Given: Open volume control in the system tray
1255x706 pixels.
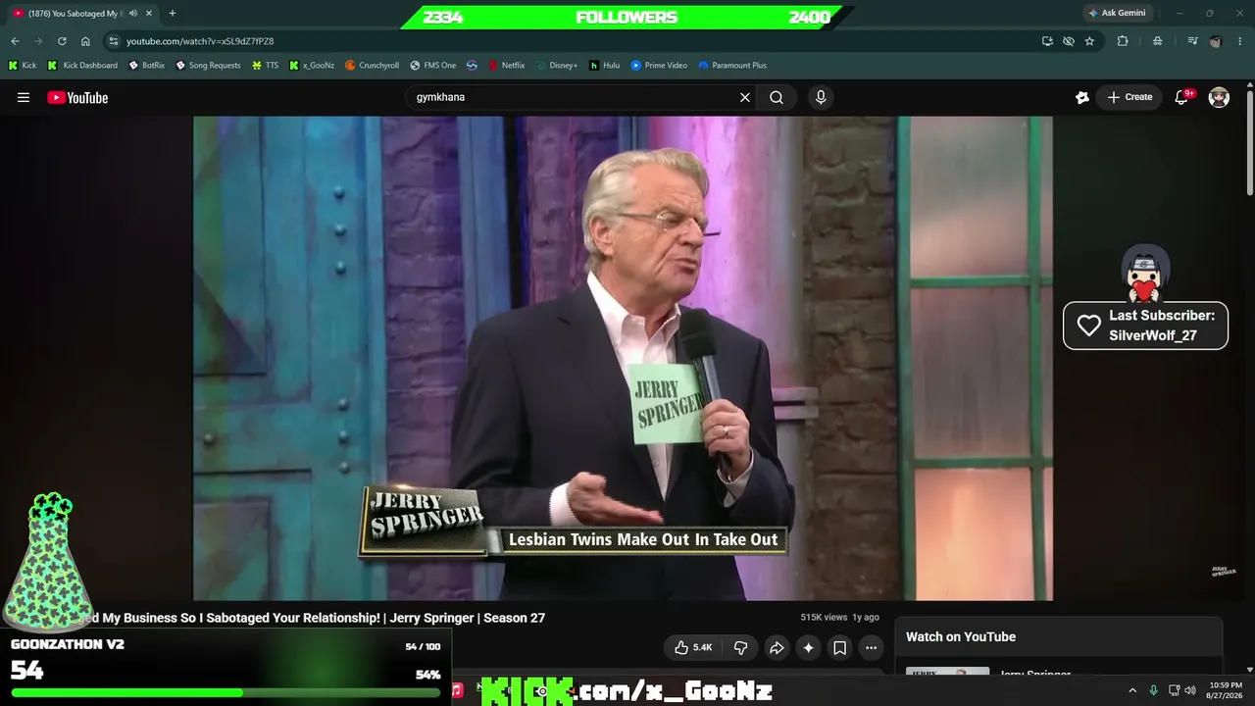Looking at the screenshot, I should 1190,690.
